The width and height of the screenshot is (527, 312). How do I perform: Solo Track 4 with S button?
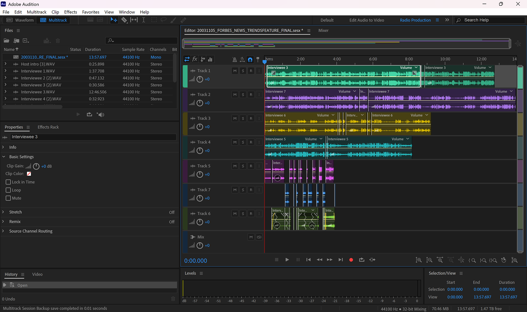click(x=243, y=142)
